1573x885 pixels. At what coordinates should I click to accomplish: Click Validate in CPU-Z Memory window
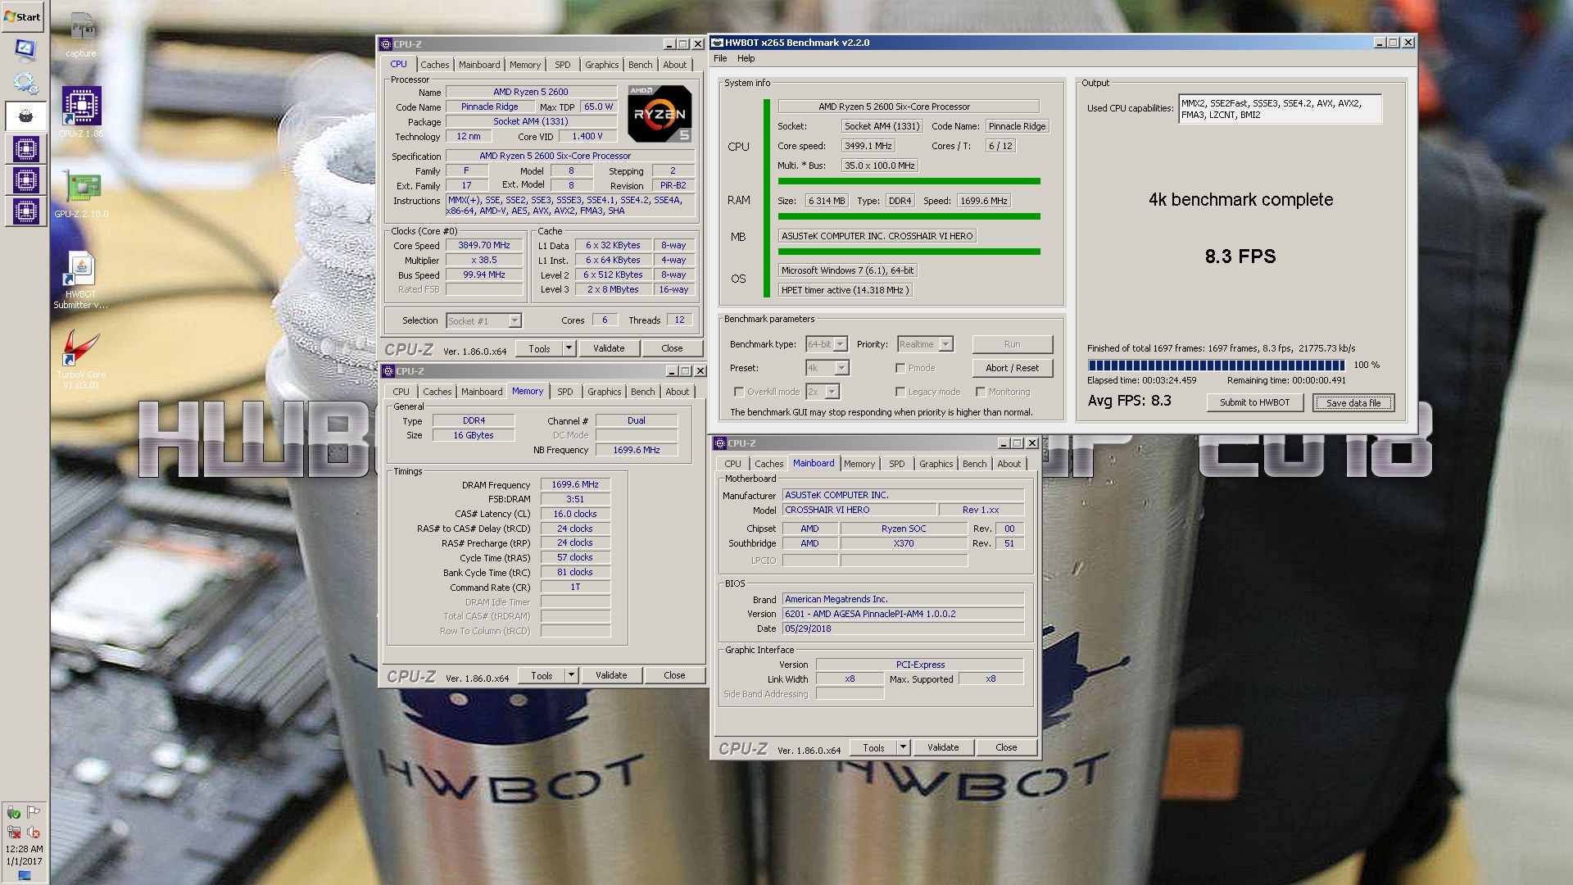pyautogui.click(x=611, y=675)
